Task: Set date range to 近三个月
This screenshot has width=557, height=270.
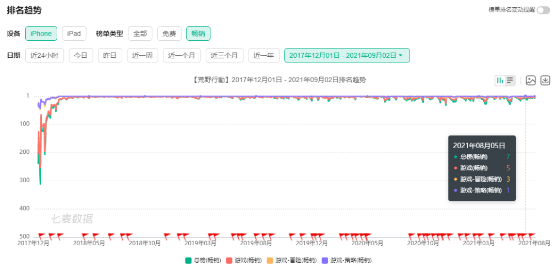Action: (224, 55)
